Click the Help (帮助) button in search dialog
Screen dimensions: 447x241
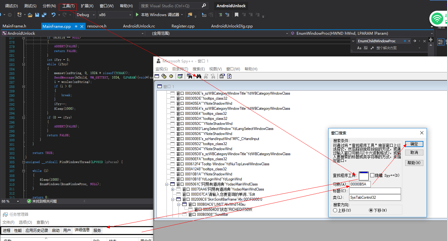click(414, 163)
